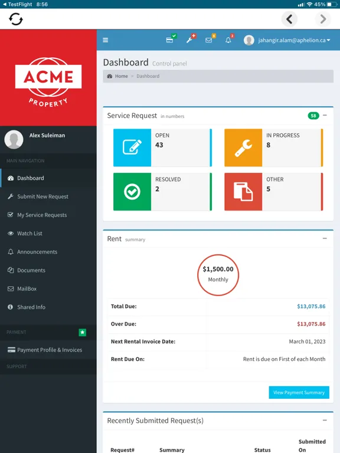Select Dashboard in sidebar navigation
The image size is (340, 453).
[x=48, y=178]
